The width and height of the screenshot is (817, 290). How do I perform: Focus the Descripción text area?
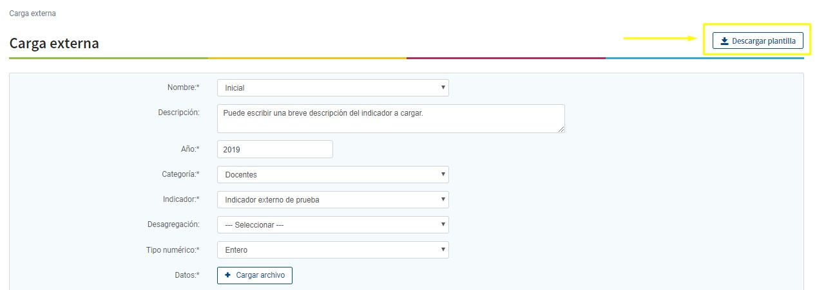[x=390, y=119]
